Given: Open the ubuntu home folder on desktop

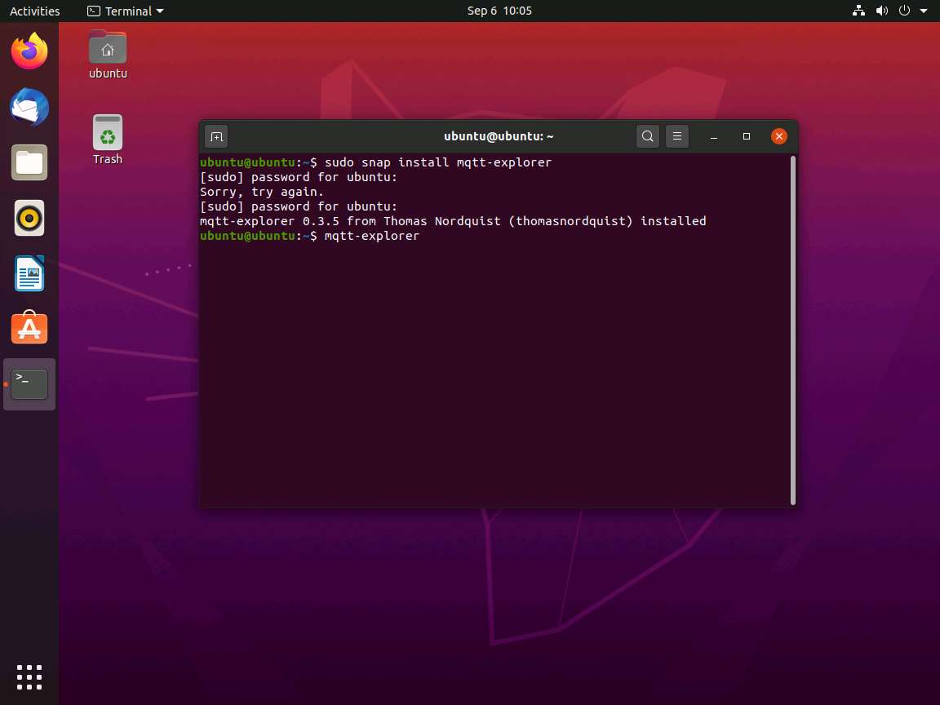Looking at the screenshot, I should [107, 53].
